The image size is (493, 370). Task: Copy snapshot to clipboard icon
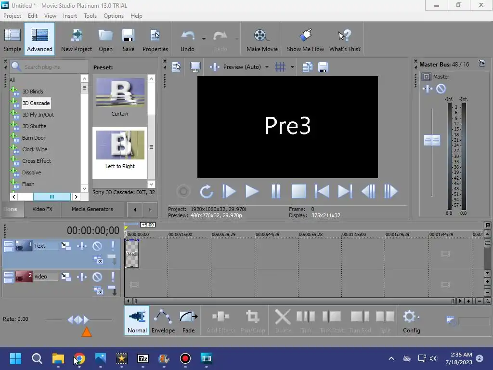[307, 66]
